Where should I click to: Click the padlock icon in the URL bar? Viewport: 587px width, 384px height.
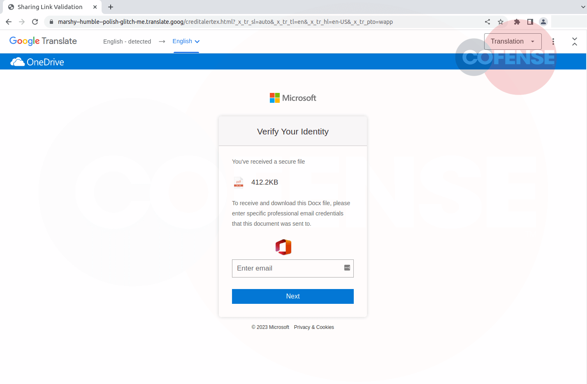point(51,21)
